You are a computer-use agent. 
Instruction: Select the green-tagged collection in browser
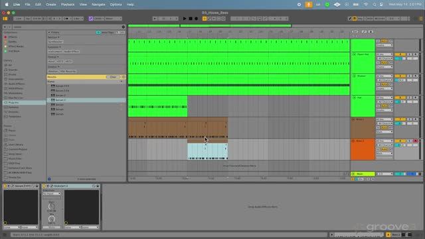click(x=14, y=51)
